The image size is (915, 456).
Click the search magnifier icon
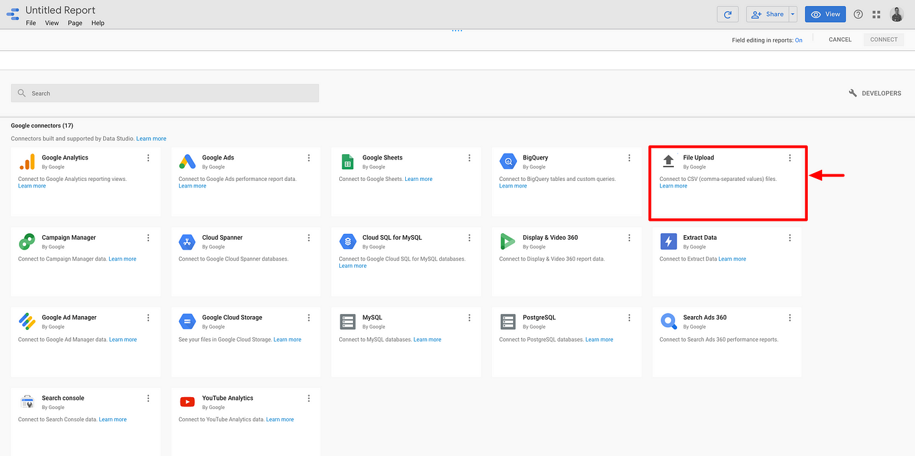coord(22,93)
